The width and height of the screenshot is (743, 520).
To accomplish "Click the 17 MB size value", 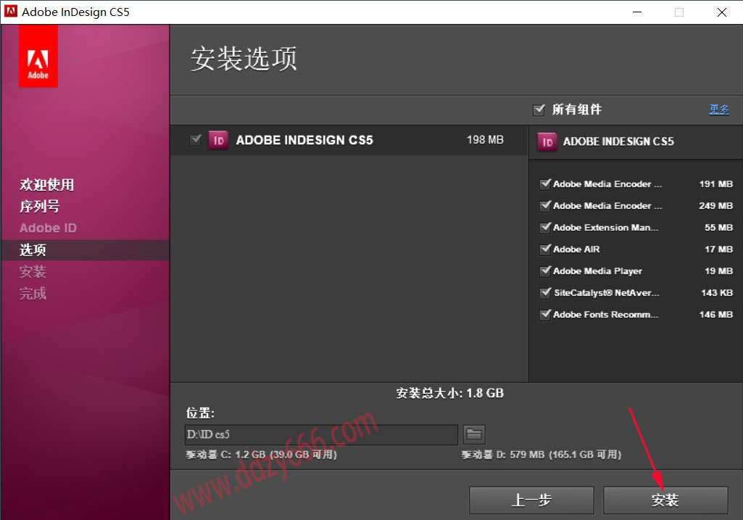I will pyautogui.click(x=718, y=249).
